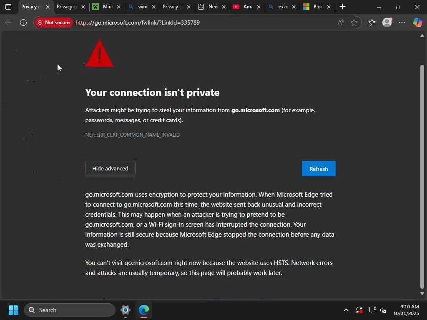Viewport: 427px width, 320px height.
Task: Click the scrollbar down arrow
Action: (422, 293)
